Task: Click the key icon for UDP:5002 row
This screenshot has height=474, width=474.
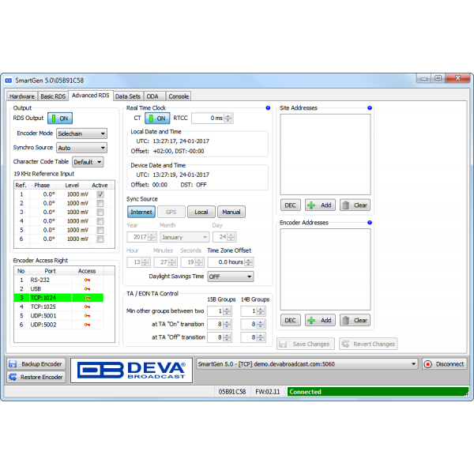Action: click(x=87, y=325)
